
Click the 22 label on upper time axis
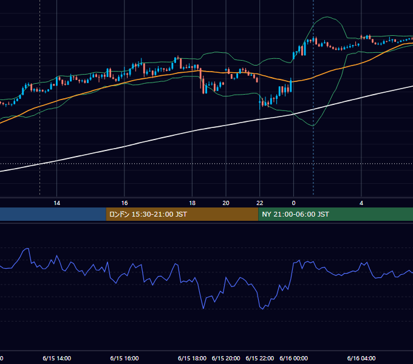pyautogui.click(x=260, y=203)
